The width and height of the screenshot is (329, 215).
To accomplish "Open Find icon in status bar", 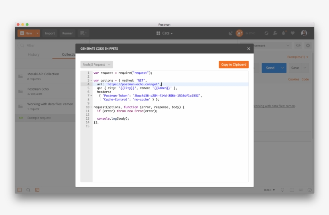I will 28,190.
